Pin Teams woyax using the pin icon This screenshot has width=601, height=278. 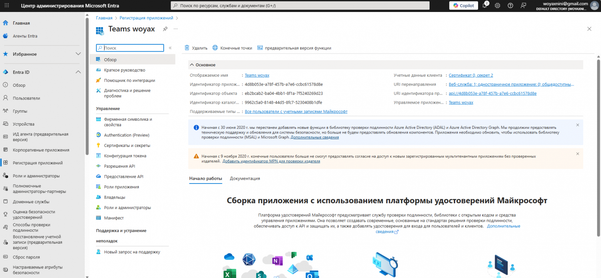(165, 29)
